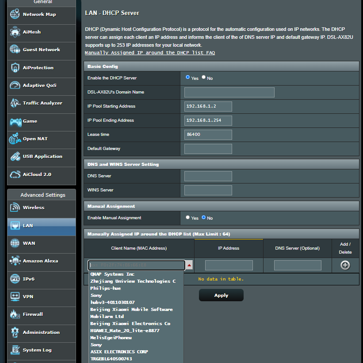Viewport: 363px width, 363px height.
Task: Click Guest Network globe icon
Action: [15, 49]
